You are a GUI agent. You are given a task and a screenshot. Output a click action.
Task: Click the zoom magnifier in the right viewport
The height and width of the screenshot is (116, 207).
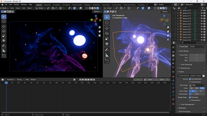pyautogui.click(x=168, y=27)
